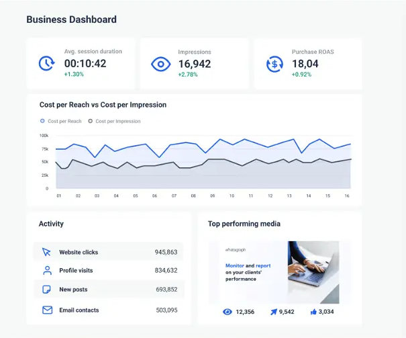Click the Website clicks cursor icon
The image size is (406, 338).
point(47,252)
